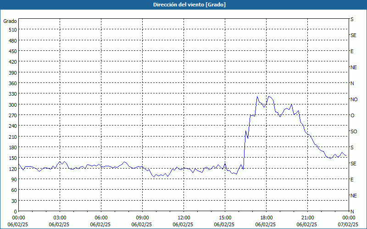This screenshot has width=367, height=229.
Task: Click the '30' y-axis value
Action: click(x=14, y=201)
